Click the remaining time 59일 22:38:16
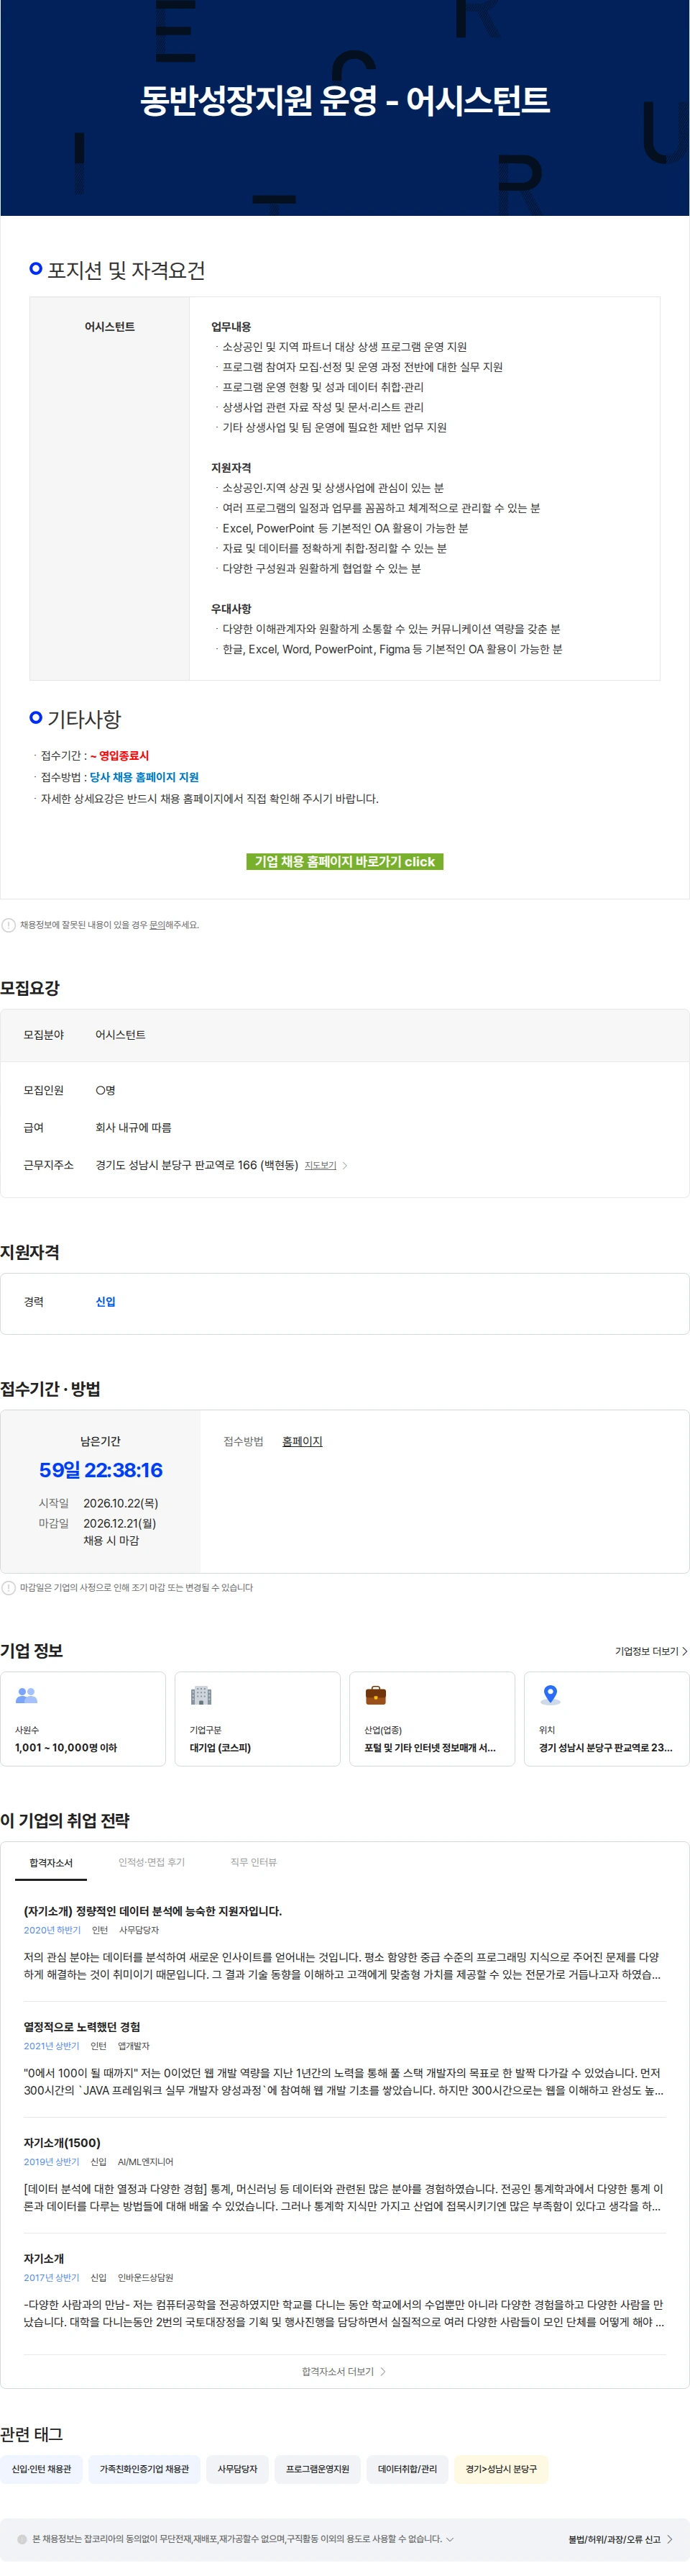The image size is (690, 2576). coord(101,1470)
